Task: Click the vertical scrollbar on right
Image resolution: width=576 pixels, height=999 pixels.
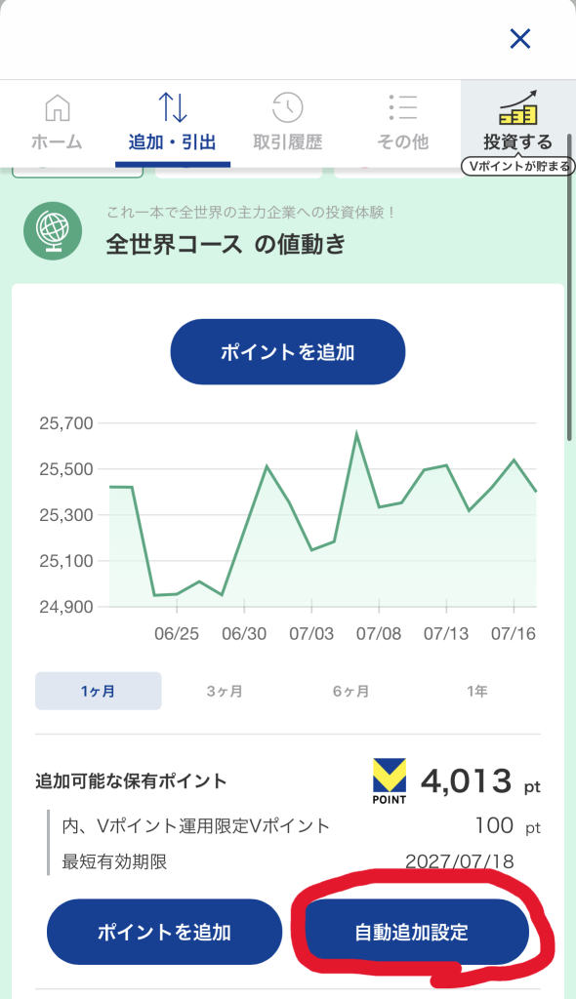Action: coord(569,287)
